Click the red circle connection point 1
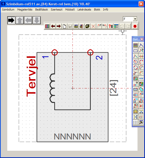 click(54, 52)
